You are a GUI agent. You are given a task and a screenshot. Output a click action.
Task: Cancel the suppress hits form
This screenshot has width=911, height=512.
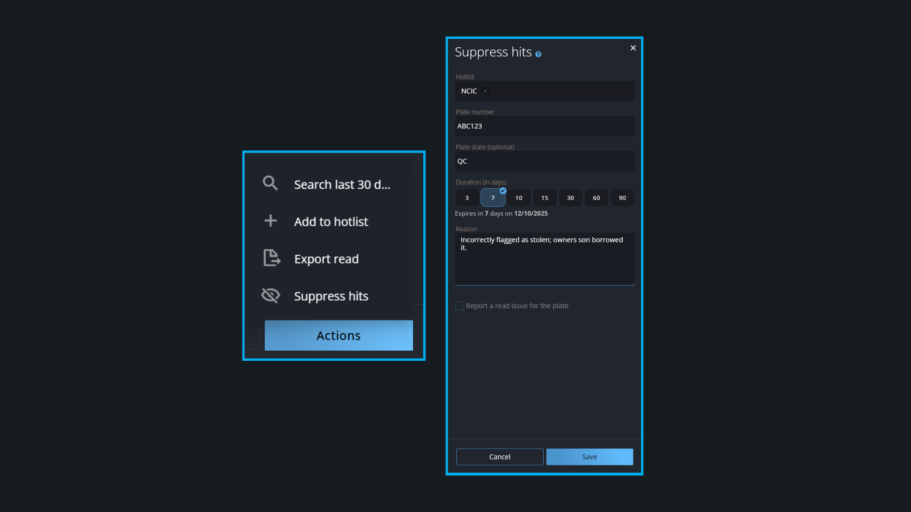coord(500,457)
